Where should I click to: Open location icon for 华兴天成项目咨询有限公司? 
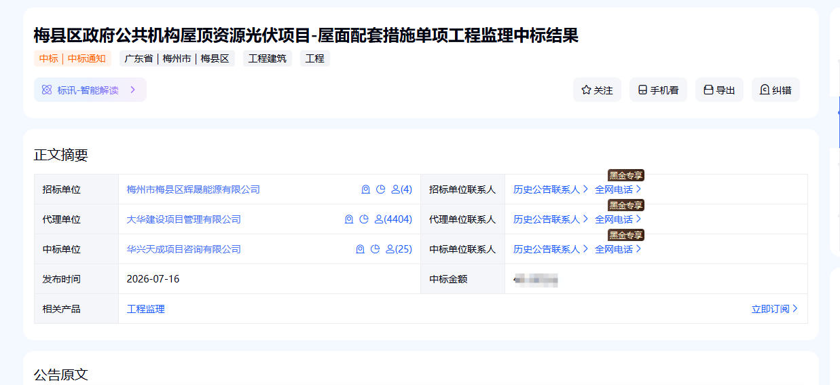pos(360,249)
